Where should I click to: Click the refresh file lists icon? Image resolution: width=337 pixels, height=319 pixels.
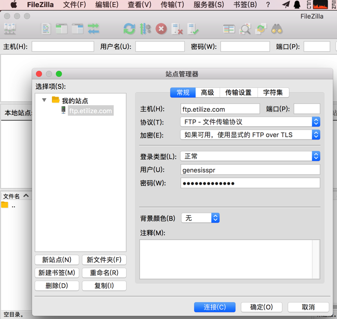click(130, 29)
